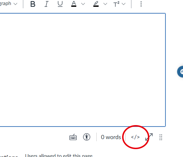Open the paragraph style dropdown
183x157 pixels.
9,4
